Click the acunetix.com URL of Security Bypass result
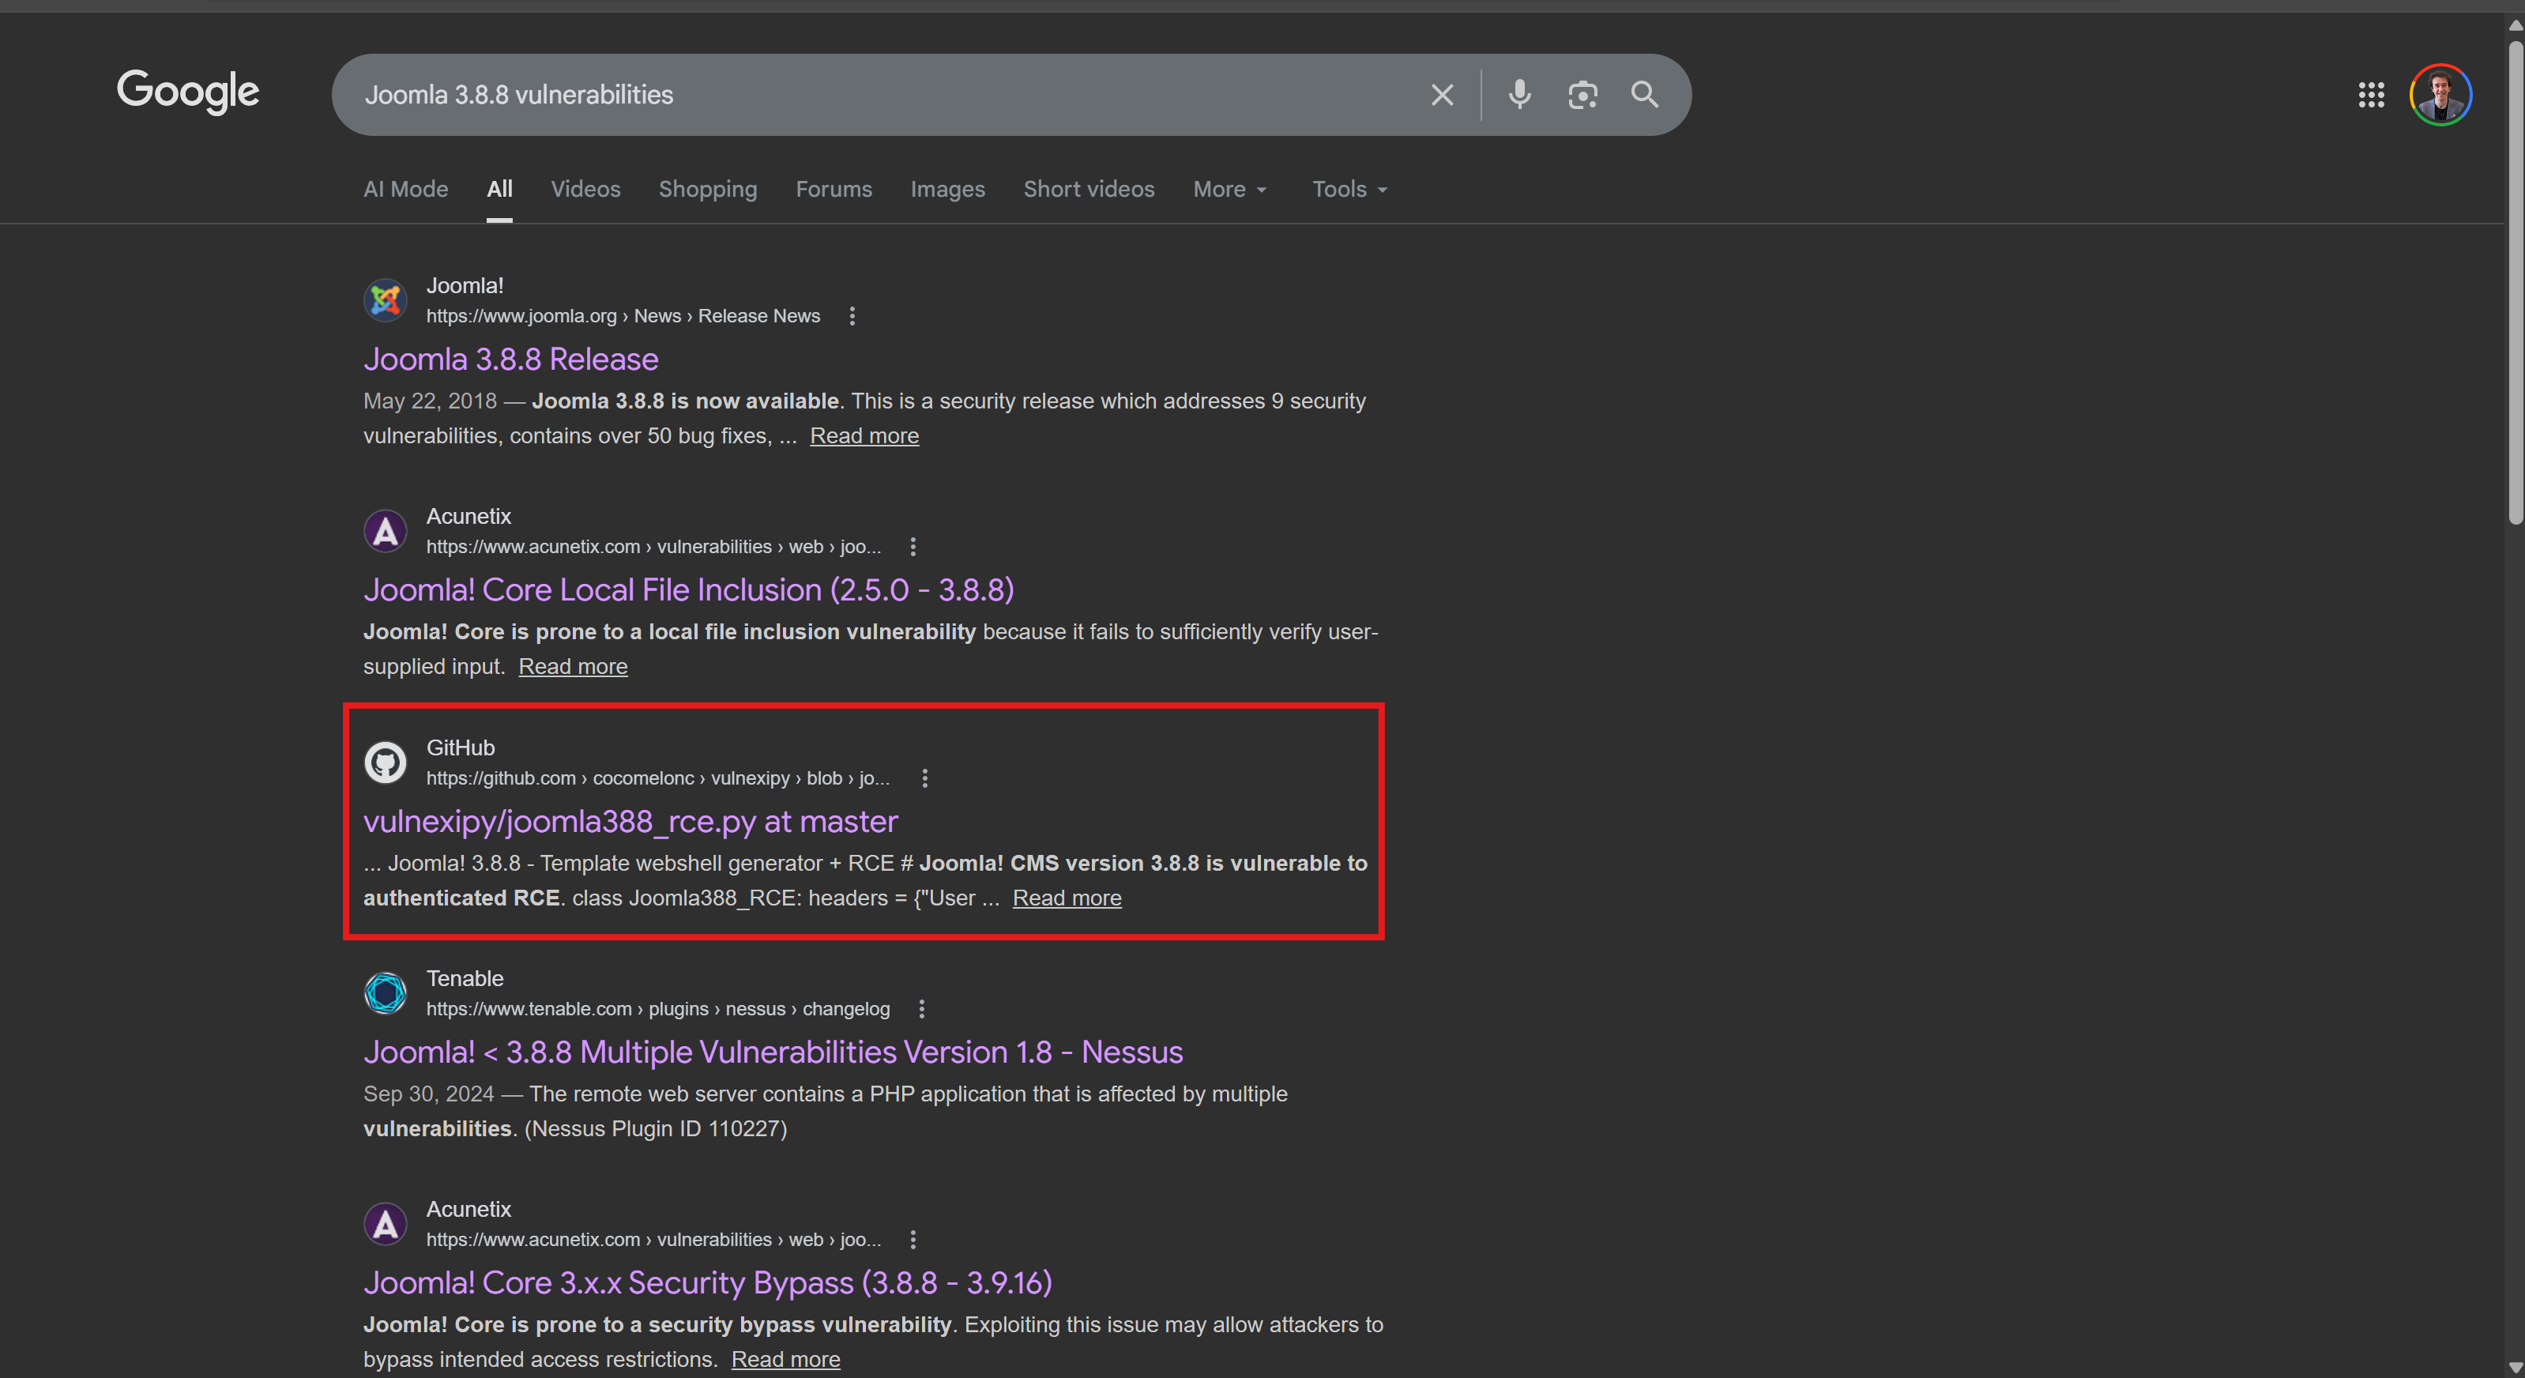 (x=654, y=1240)
